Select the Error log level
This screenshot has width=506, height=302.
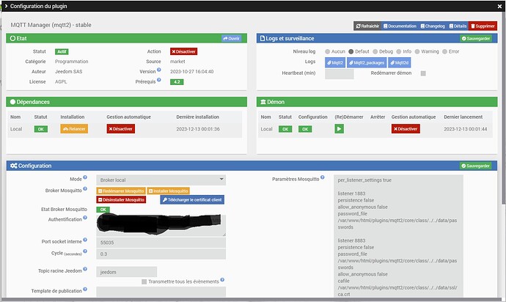coord(444,51)
